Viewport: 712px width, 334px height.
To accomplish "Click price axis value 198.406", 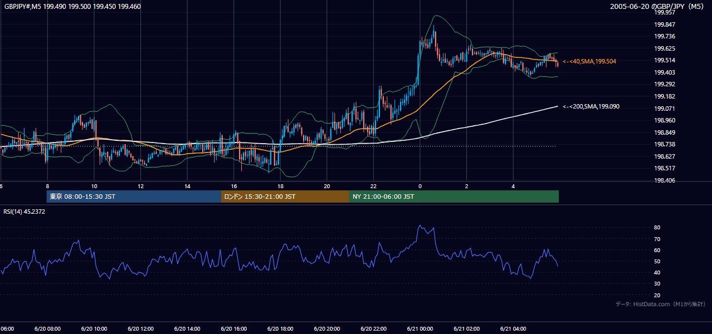I will click(x=665, y=180).
